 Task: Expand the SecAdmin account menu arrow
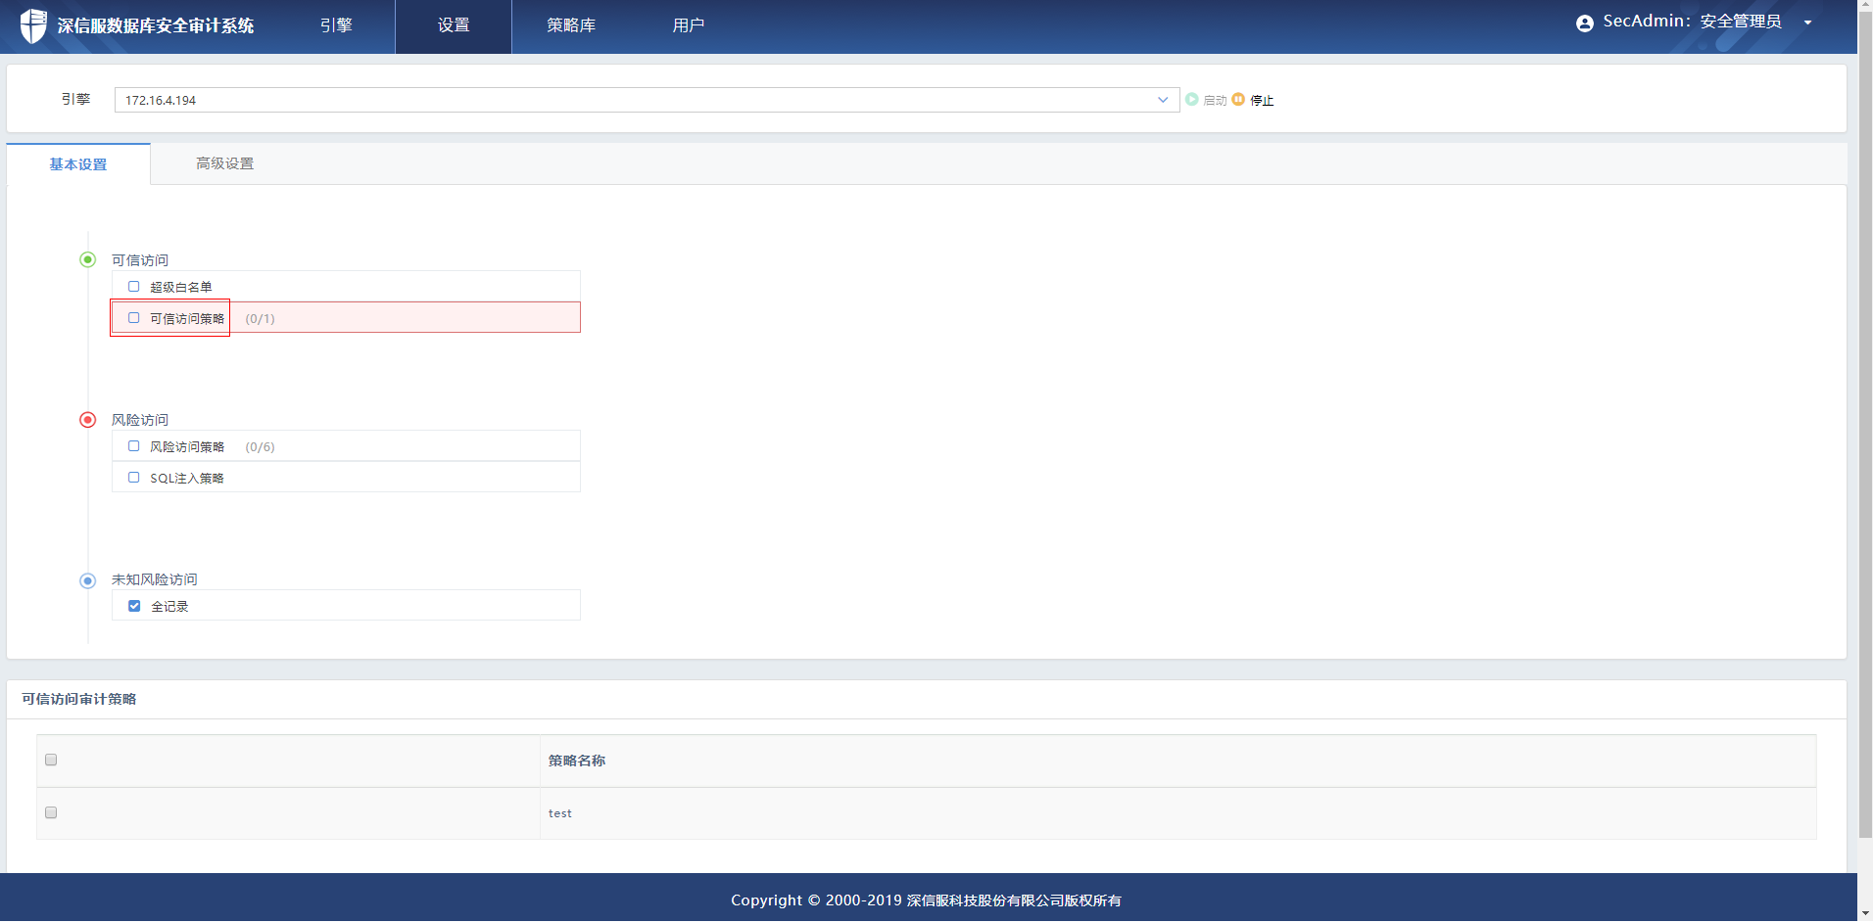[1807, 23]
